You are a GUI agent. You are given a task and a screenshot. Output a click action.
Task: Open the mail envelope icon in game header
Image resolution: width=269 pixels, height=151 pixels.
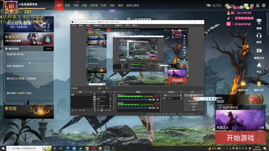pyautogui.click(x=252, y=5)
